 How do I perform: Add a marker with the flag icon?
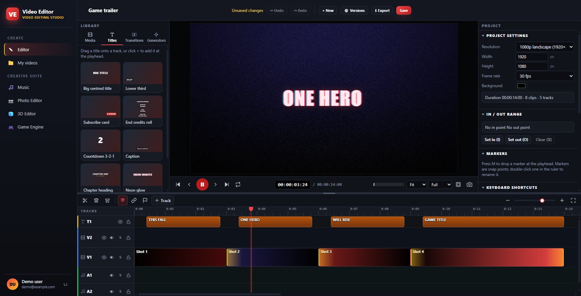pyautogui.click(x=145, y=200)
